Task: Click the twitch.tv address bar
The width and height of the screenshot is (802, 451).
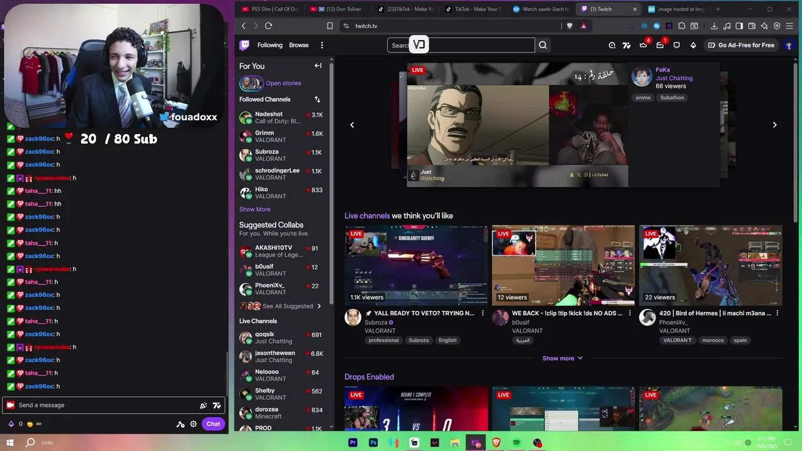Action: [x=451, y=26]
